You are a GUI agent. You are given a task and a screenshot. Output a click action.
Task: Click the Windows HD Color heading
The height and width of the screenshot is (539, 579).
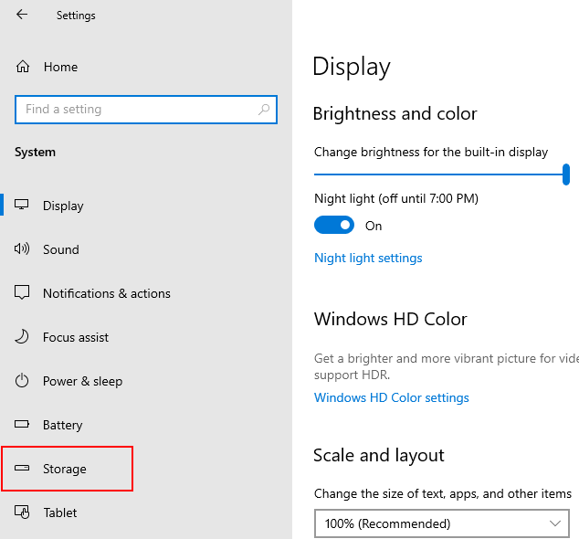point(391,319)
